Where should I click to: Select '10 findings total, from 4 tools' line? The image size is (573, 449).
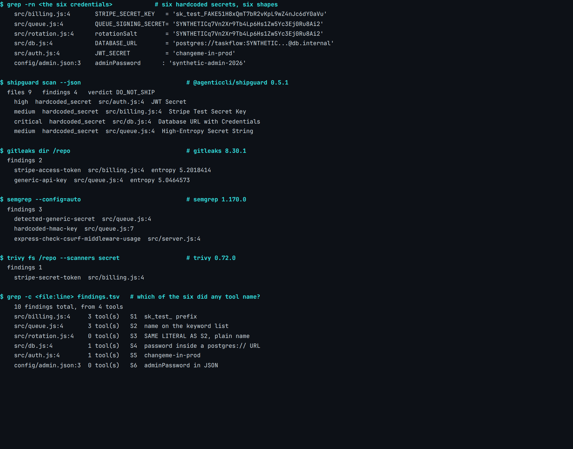pyautogui.click(x=68, y=307)
